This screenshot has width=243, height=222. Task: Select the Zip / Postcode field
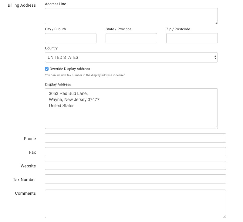click(192, 38)
